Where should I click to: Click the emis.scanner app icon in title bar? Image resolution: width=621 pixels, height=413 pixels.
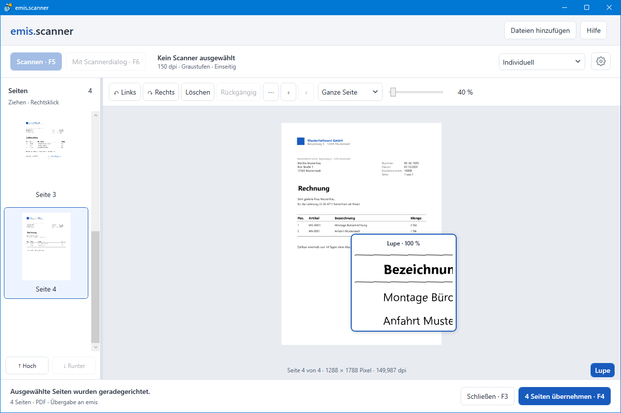click(8, 7)
